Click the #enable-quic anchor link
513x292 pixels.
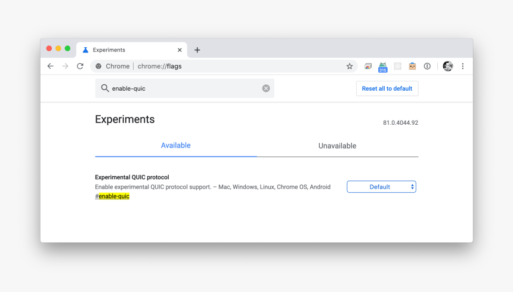pos(113,196)
